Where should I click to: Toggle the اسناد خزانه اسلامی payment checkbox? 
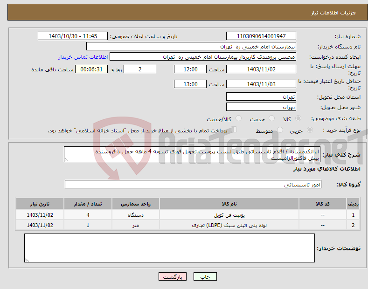tap(234, 130)
